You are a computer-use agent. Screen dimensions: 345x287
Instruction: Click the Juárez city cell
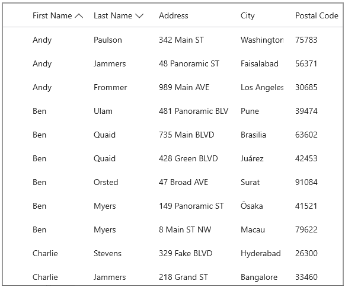click(252, 158)
